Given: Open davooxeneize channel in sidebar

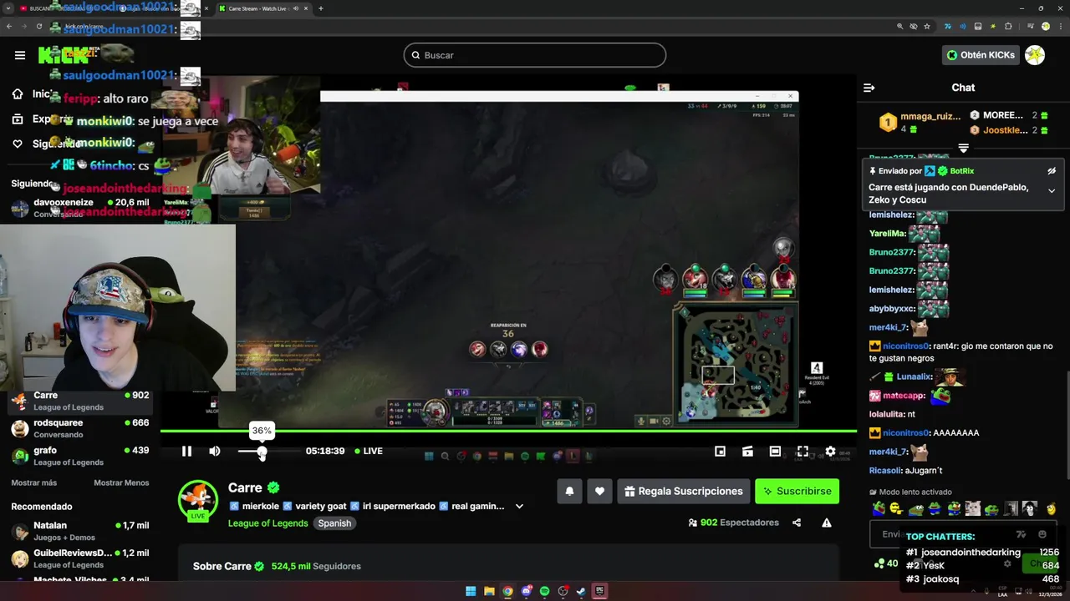Looking at the screenshot, I should coord(79,208).
